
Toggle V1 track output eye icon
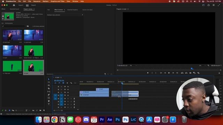click(x=68, y=95)
